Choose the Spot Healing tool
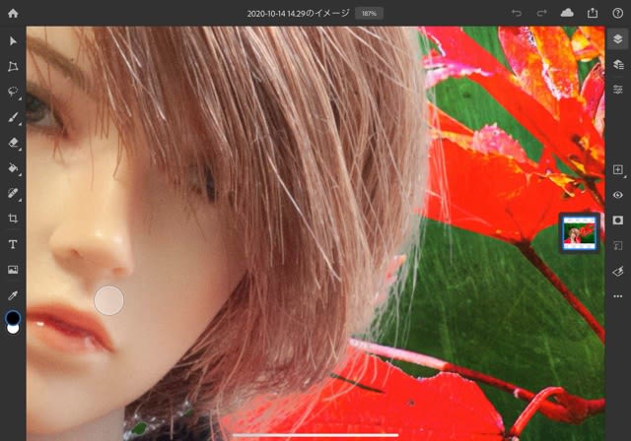This screenshot has width=631, height=441. pos(13,193)
